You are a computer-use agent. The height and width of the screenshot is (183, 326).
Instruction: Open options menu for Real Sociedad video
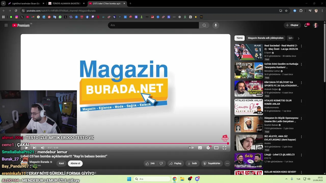click(x=301, y=46)
